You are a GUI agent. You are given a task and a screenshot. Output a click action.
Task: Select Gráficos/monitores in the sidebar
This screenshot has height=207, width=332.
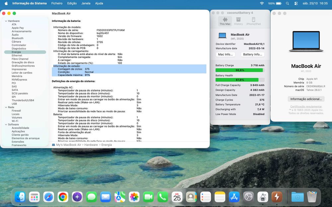pyautogui.click(x=23, y=66)
